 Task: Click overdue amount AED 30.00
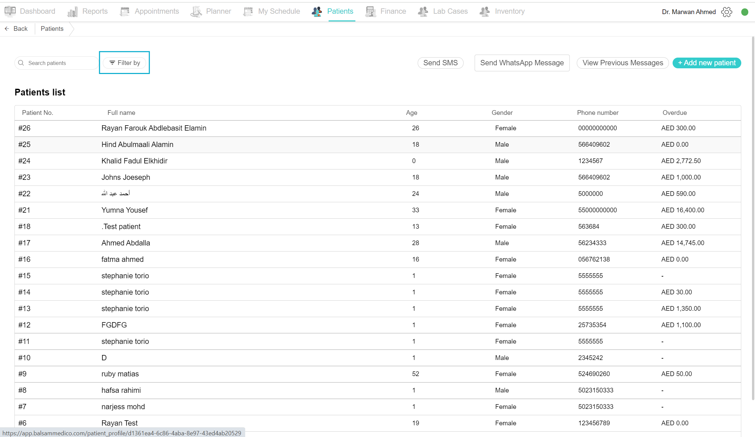[676, 292]
